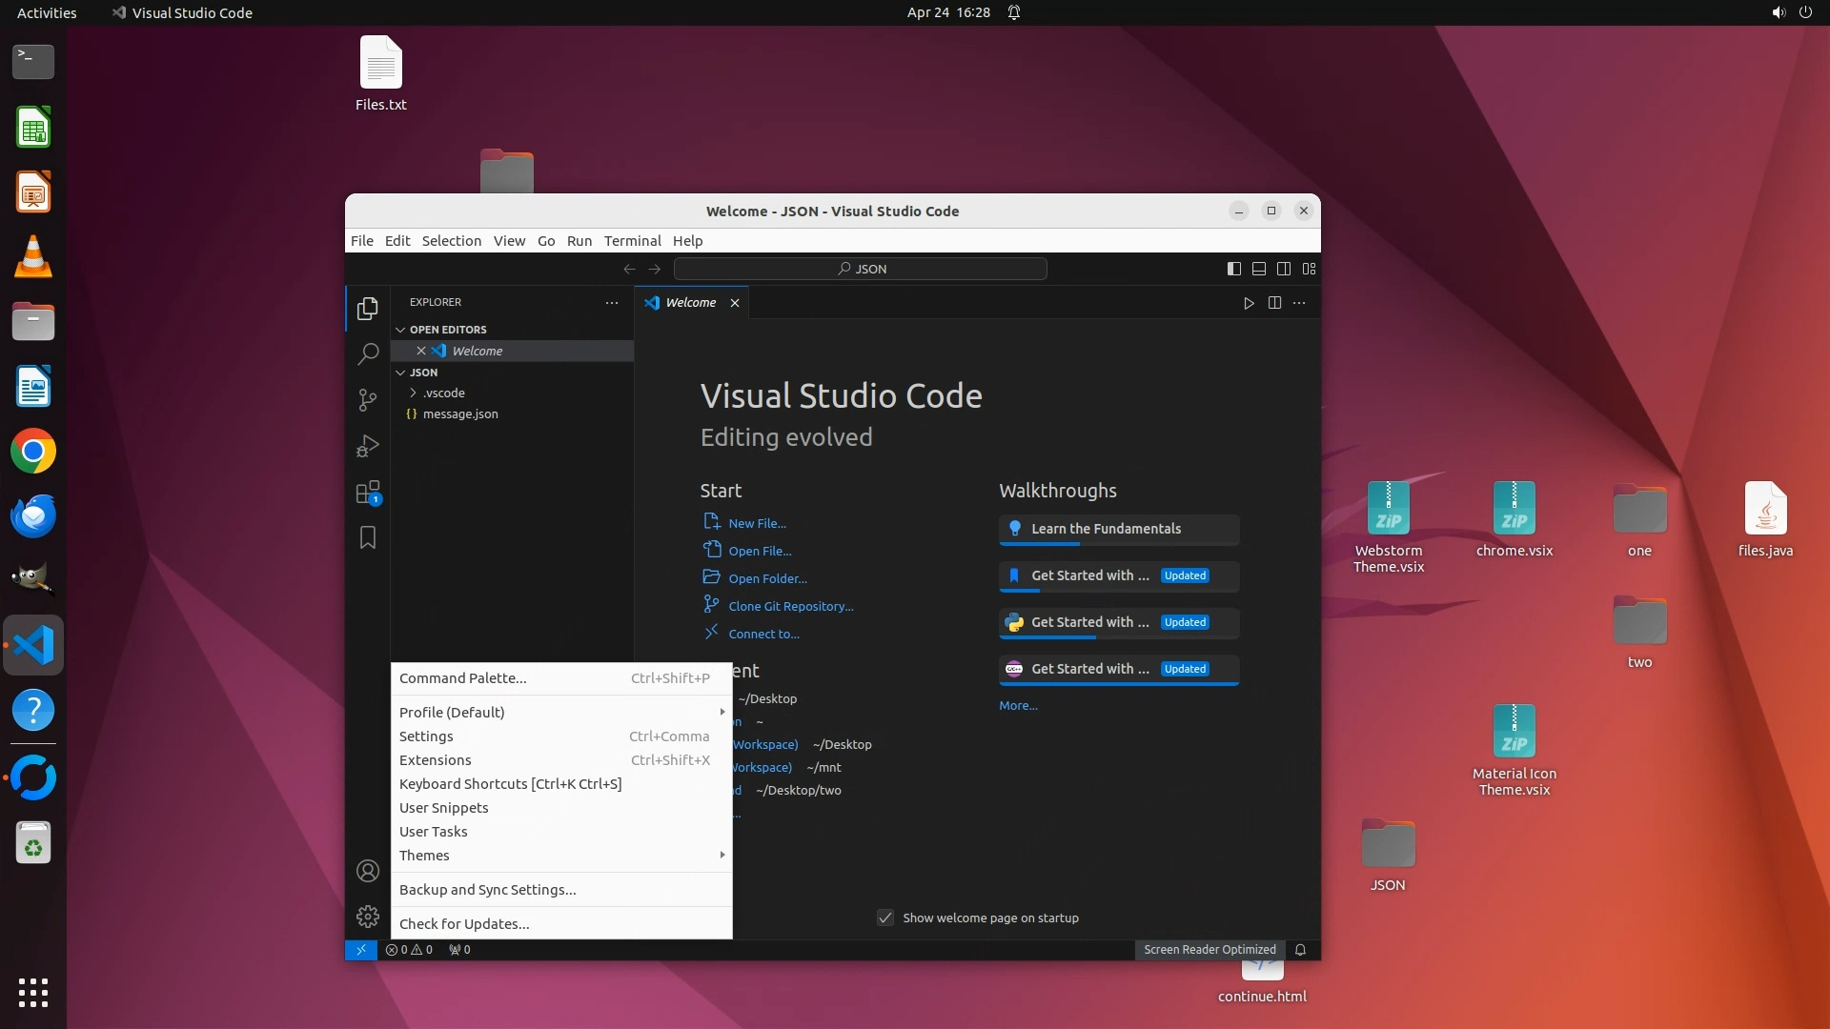
Task: Click the split editor right icon
Action: [1274, 303]
